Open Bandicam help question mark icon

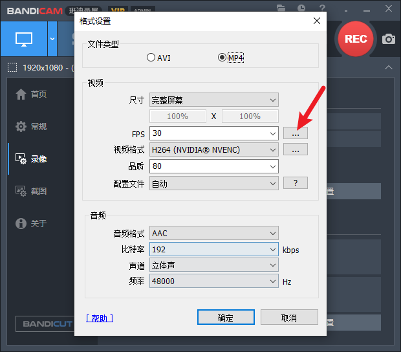(322, 8)
